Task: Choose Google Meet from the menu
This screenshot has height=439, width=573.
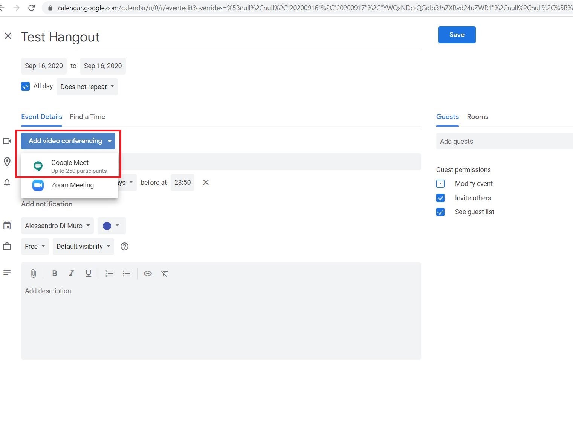Action: (69, 166)
